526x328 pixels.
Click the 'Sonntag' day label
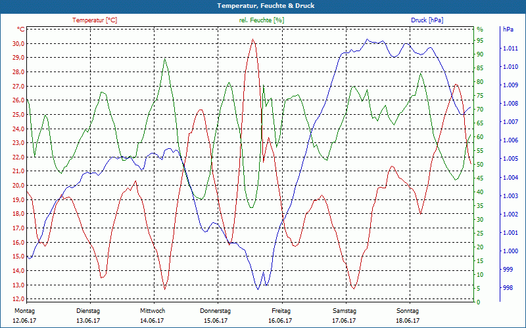click(x=408, y=311)
